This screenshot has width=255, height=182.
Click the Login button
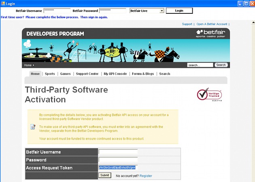179,11
